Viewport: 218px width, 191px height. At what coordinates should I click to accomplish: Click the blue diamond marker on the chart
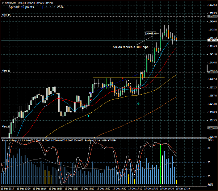point(90,93)
